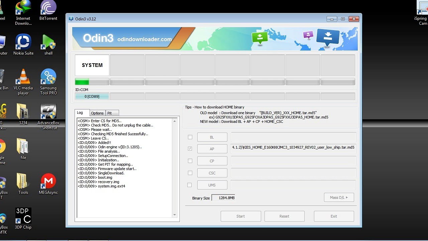Image resolution: width=428 pixels, height=241 pixels.
Task: Click the empty CP file path field
Action: click(293, 161)
